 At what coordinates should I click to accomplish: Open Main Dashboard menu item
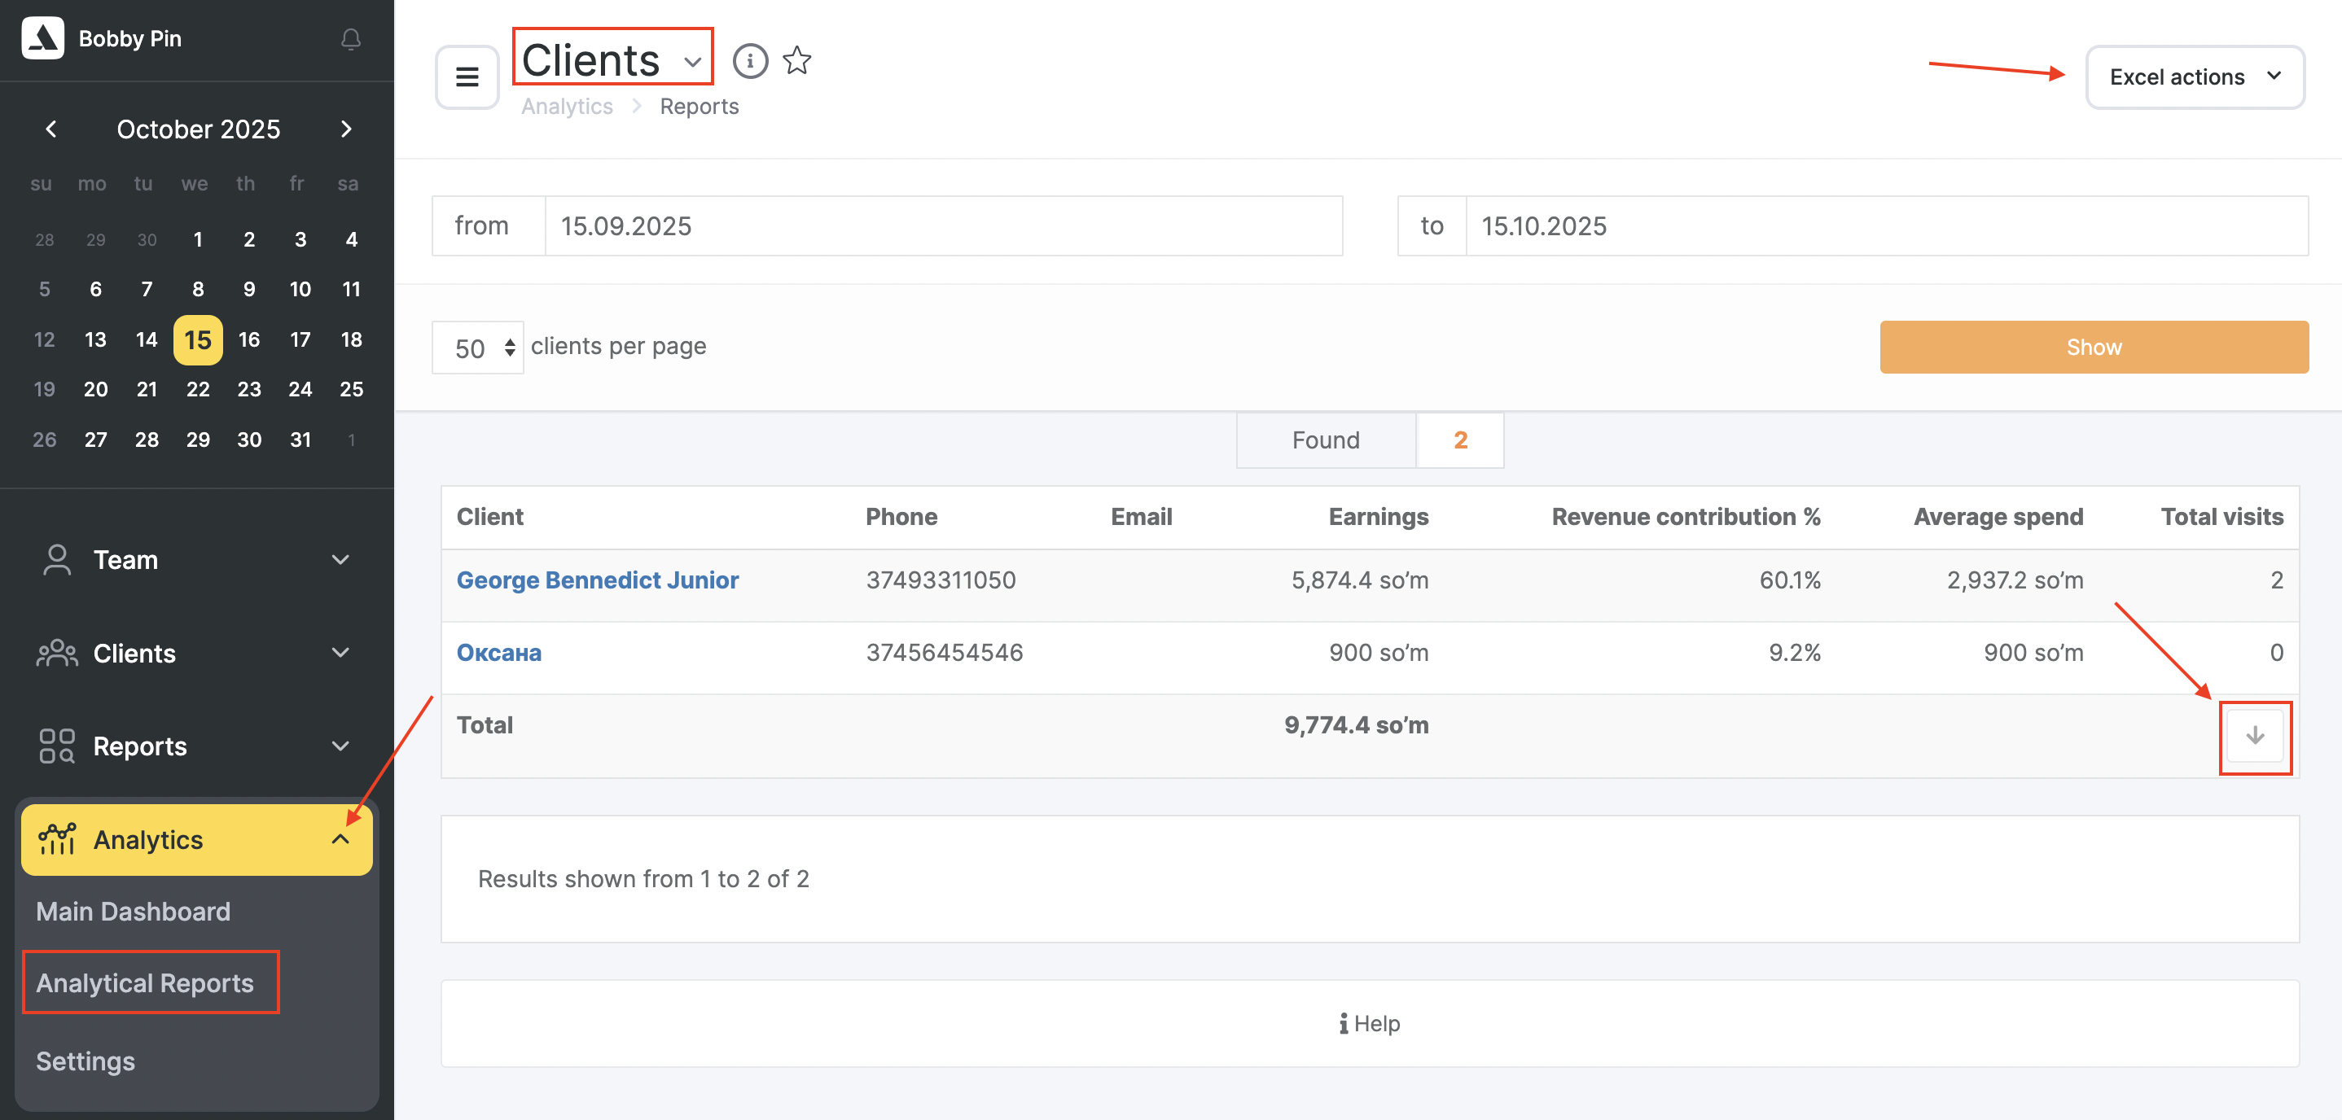(134, 911)
